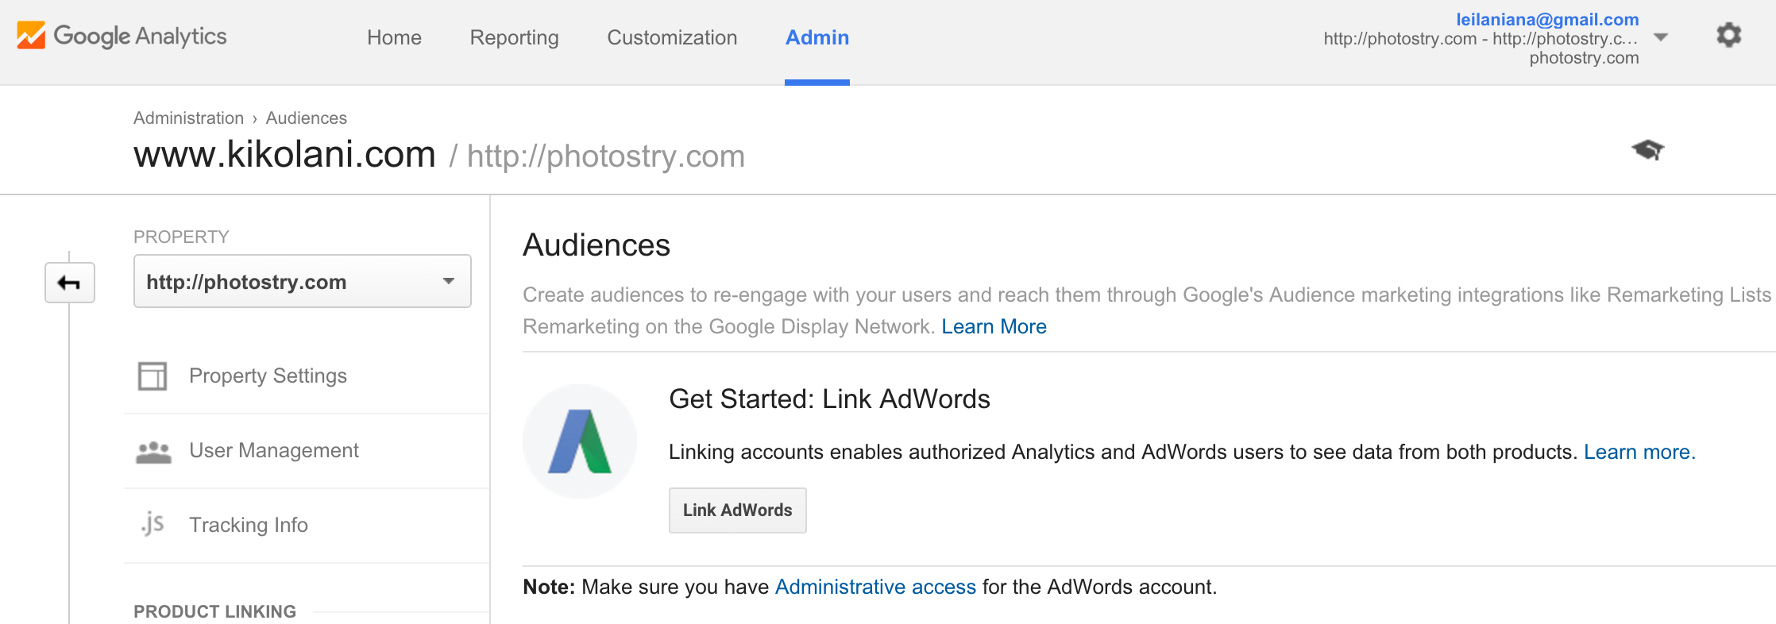Select Home from the navigation bar

pyautogui.click(x=394, y=37)
